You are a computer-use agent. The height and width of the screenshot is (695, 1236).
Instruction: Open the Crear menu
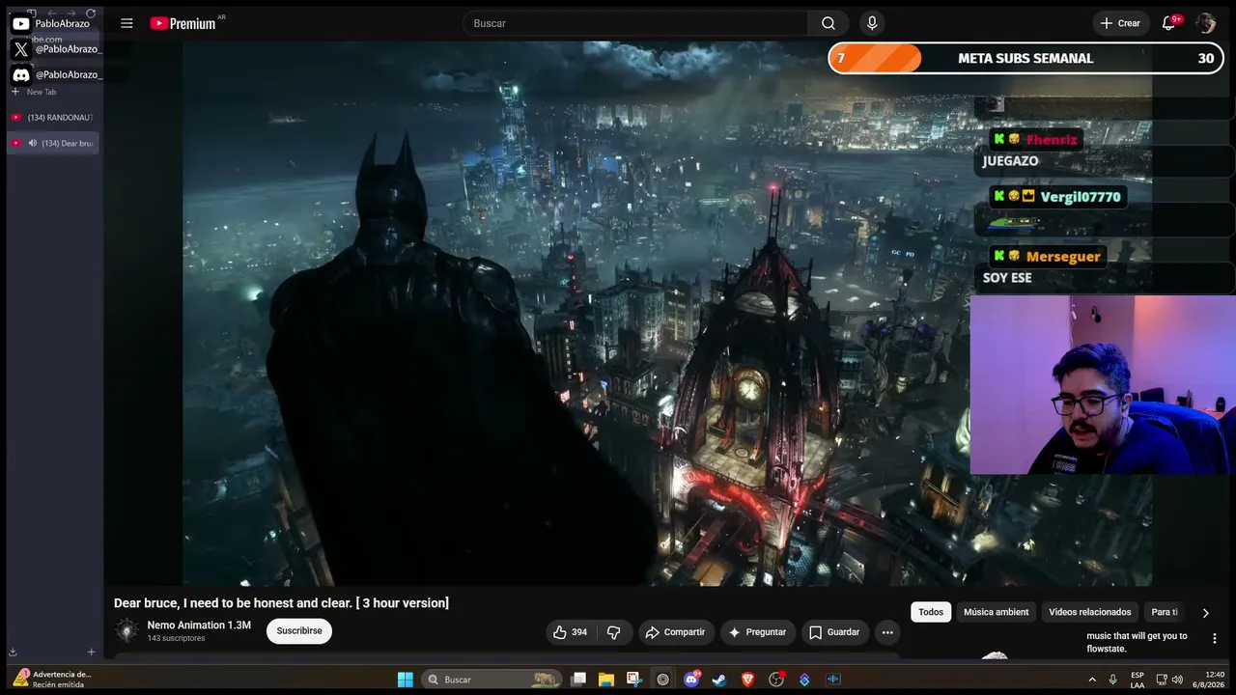[x=1120, y=23]
